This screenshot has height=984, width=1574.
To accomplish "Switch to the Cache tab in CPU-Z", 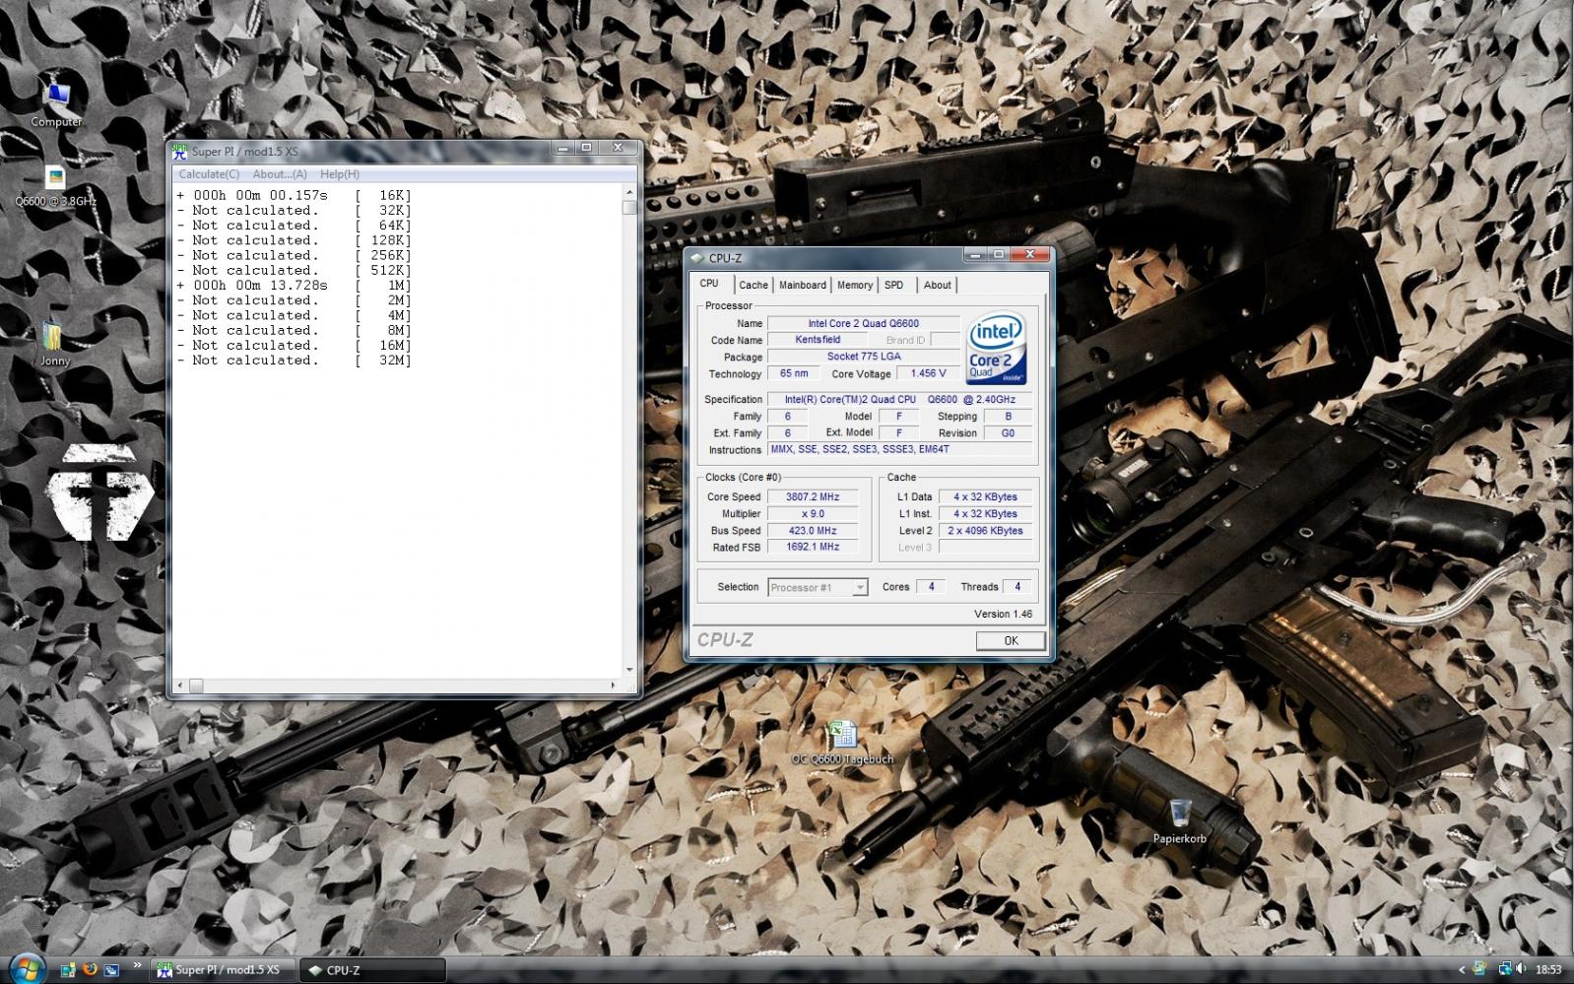I will 754,285.
